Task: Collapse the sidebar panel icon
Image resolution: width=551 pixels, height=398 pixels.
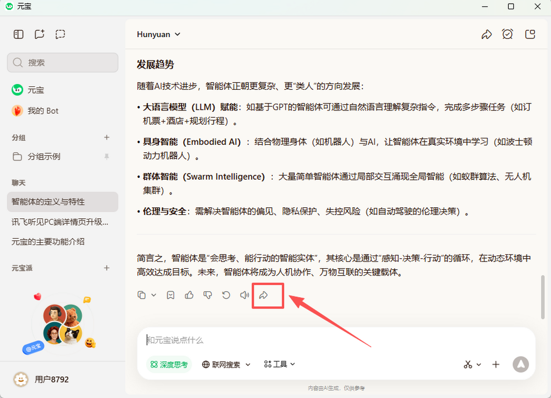Action: tap(18, 34)
